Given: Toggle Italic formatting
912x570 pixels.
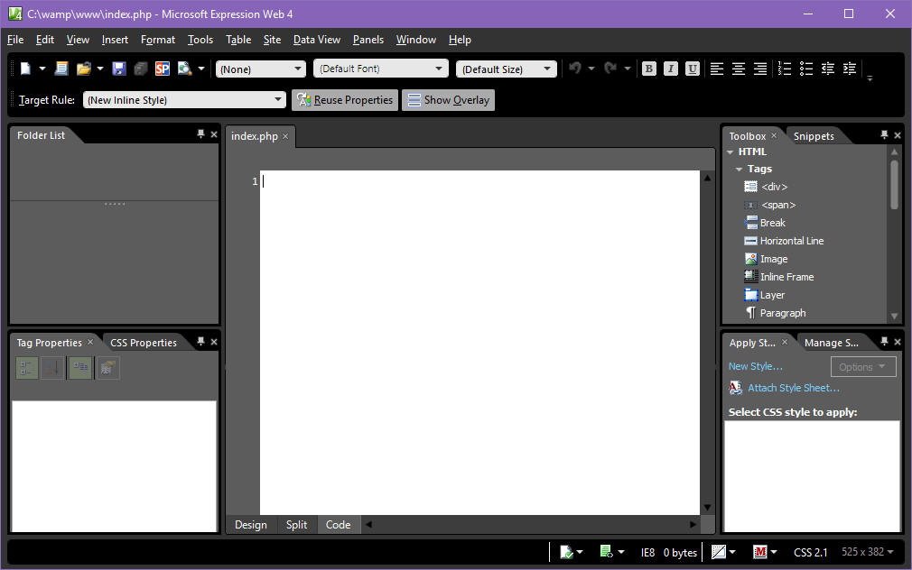Looking at the screenshot, I should tap(671, 69).
